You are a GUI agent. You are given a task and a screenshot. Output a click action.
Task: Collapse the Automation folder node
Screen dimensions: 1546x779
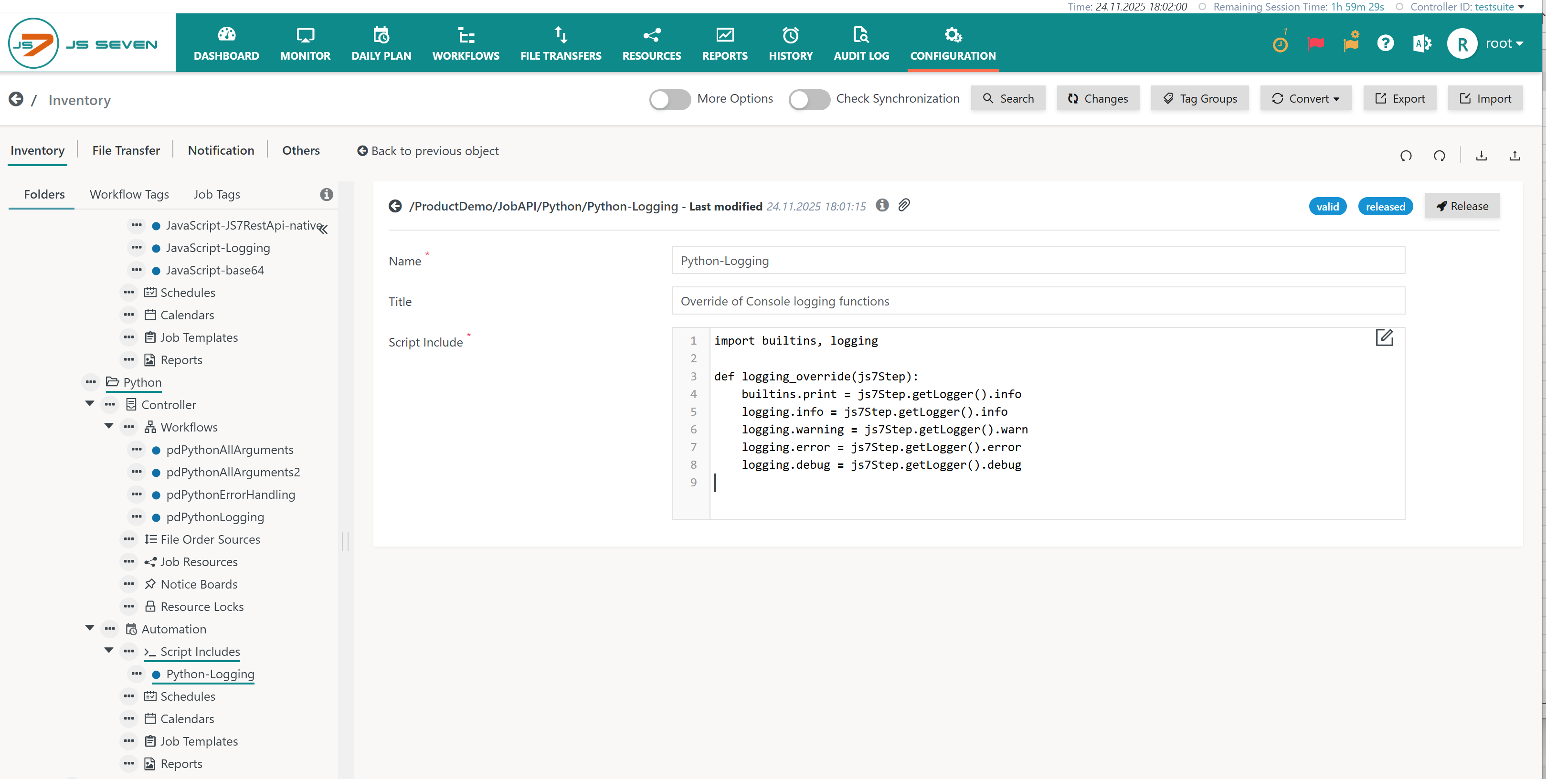tap(89, 628)
